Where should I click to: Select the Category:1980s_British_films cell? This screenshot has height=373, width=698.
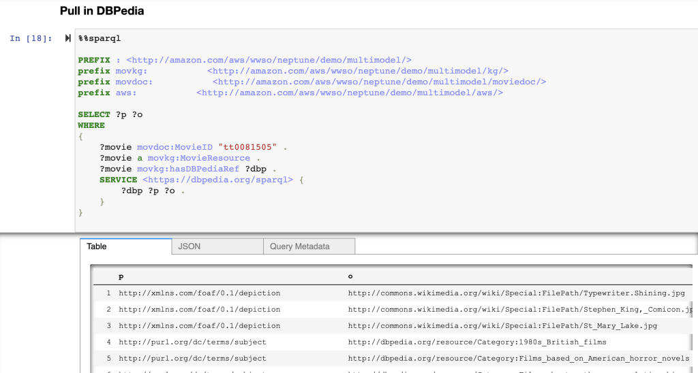[x=477, y=342]
